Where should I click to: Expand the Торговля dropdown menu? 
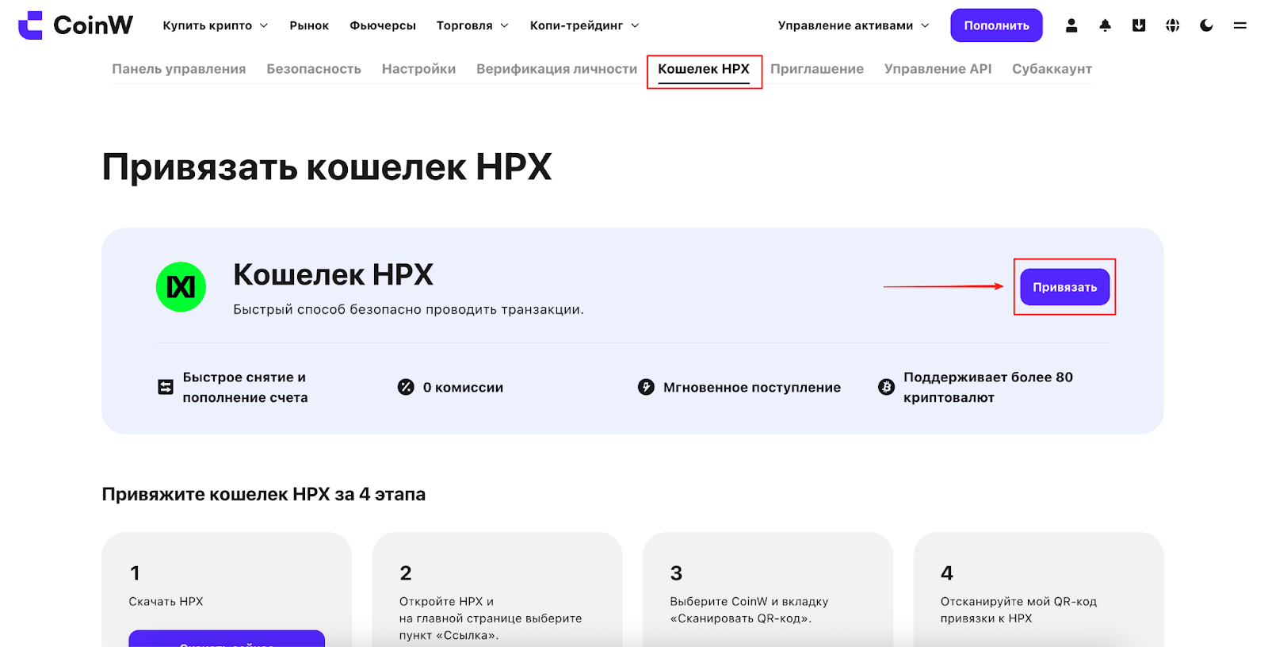coord(472,25)
